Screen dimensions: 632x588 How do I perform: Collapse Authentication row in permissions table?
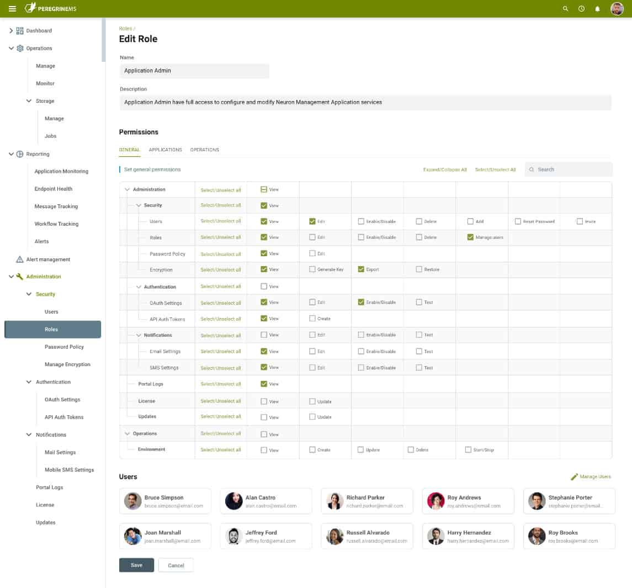tap(139, 287)
